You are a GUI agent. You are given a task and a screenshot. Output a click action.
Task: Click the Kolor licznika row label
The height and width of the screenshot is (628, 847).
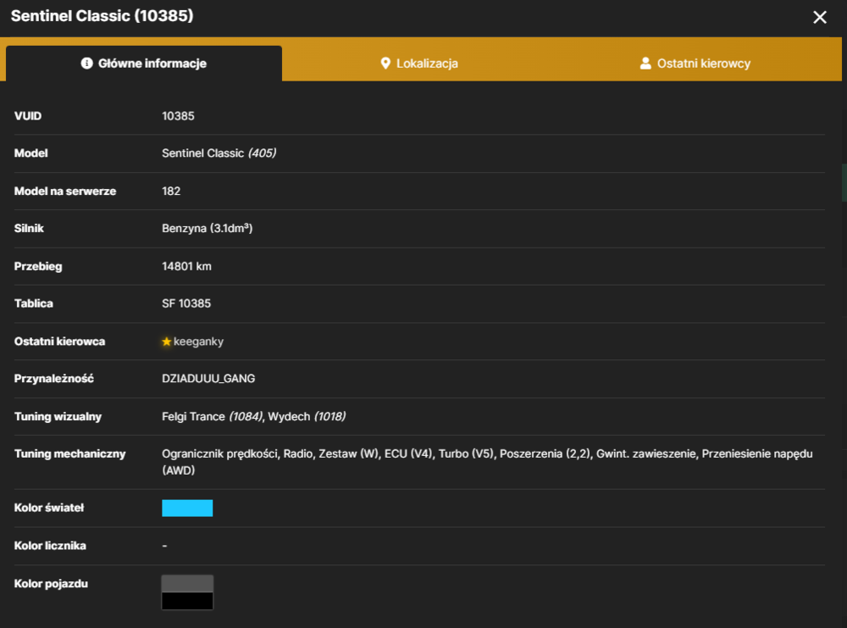50,546
